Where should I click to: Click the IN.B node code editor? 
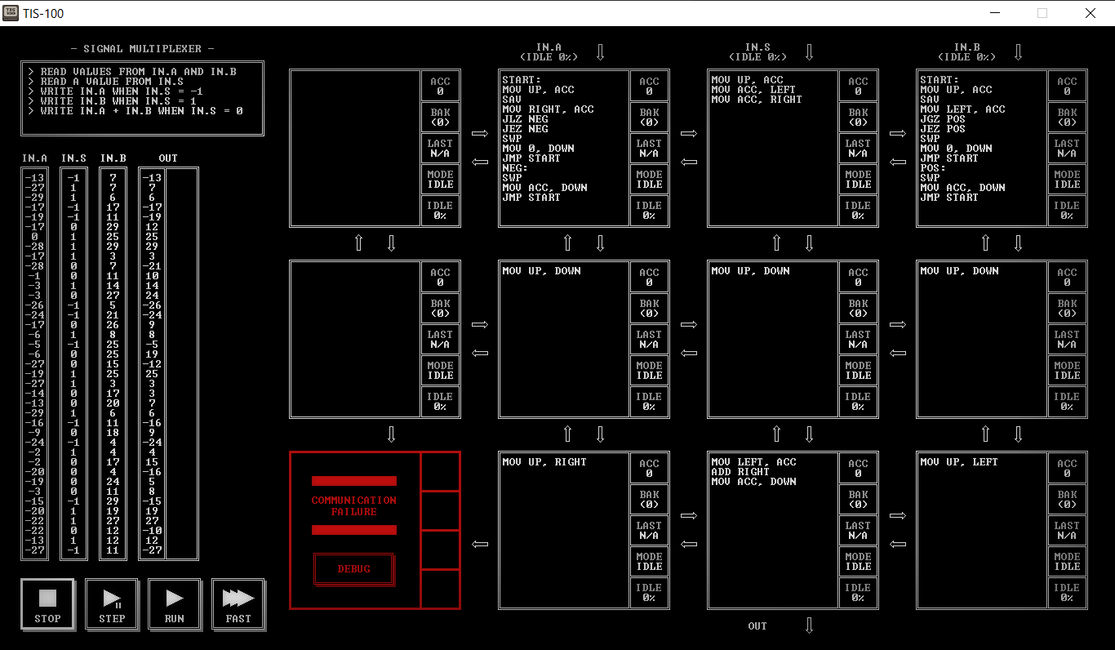pos(982,149)
